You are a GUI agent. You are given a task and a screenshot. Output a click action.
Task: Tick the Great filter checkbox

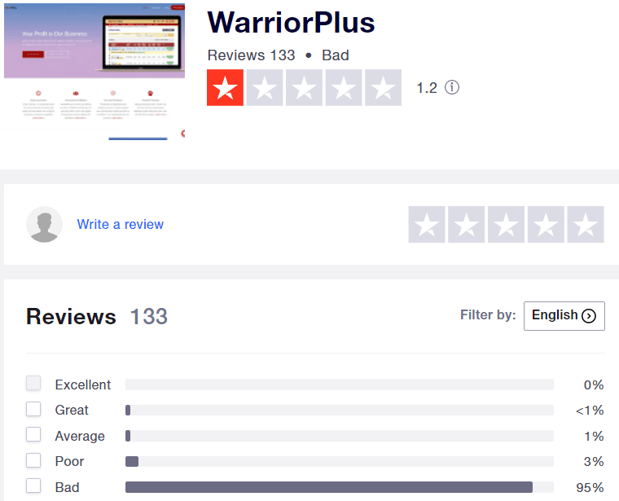pos(33,409)
